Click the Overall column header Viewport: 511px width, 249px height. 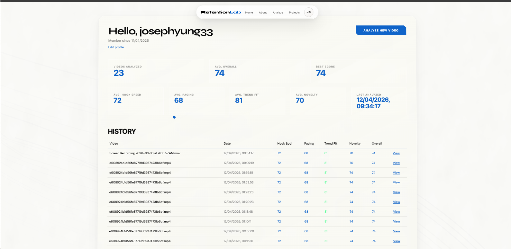(x=377, y=144)
